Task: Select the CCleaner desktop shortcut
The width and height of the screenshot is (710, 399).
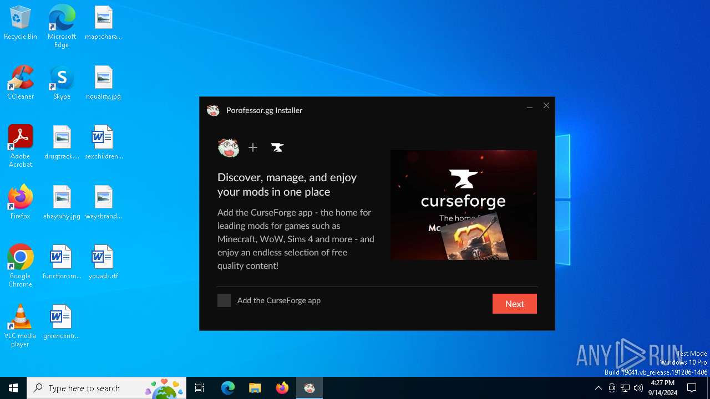Action: coord(21,83)
